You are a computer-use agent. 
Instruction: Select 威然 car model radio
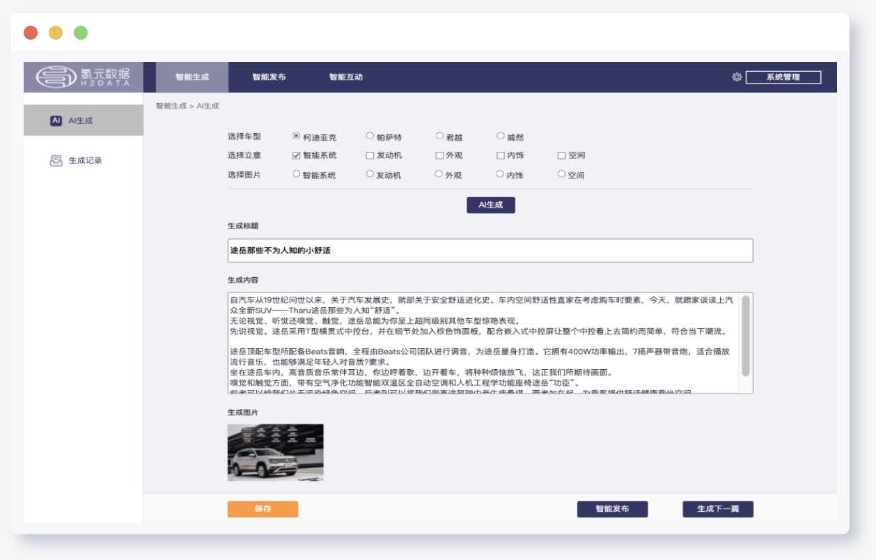click(501, 136)
